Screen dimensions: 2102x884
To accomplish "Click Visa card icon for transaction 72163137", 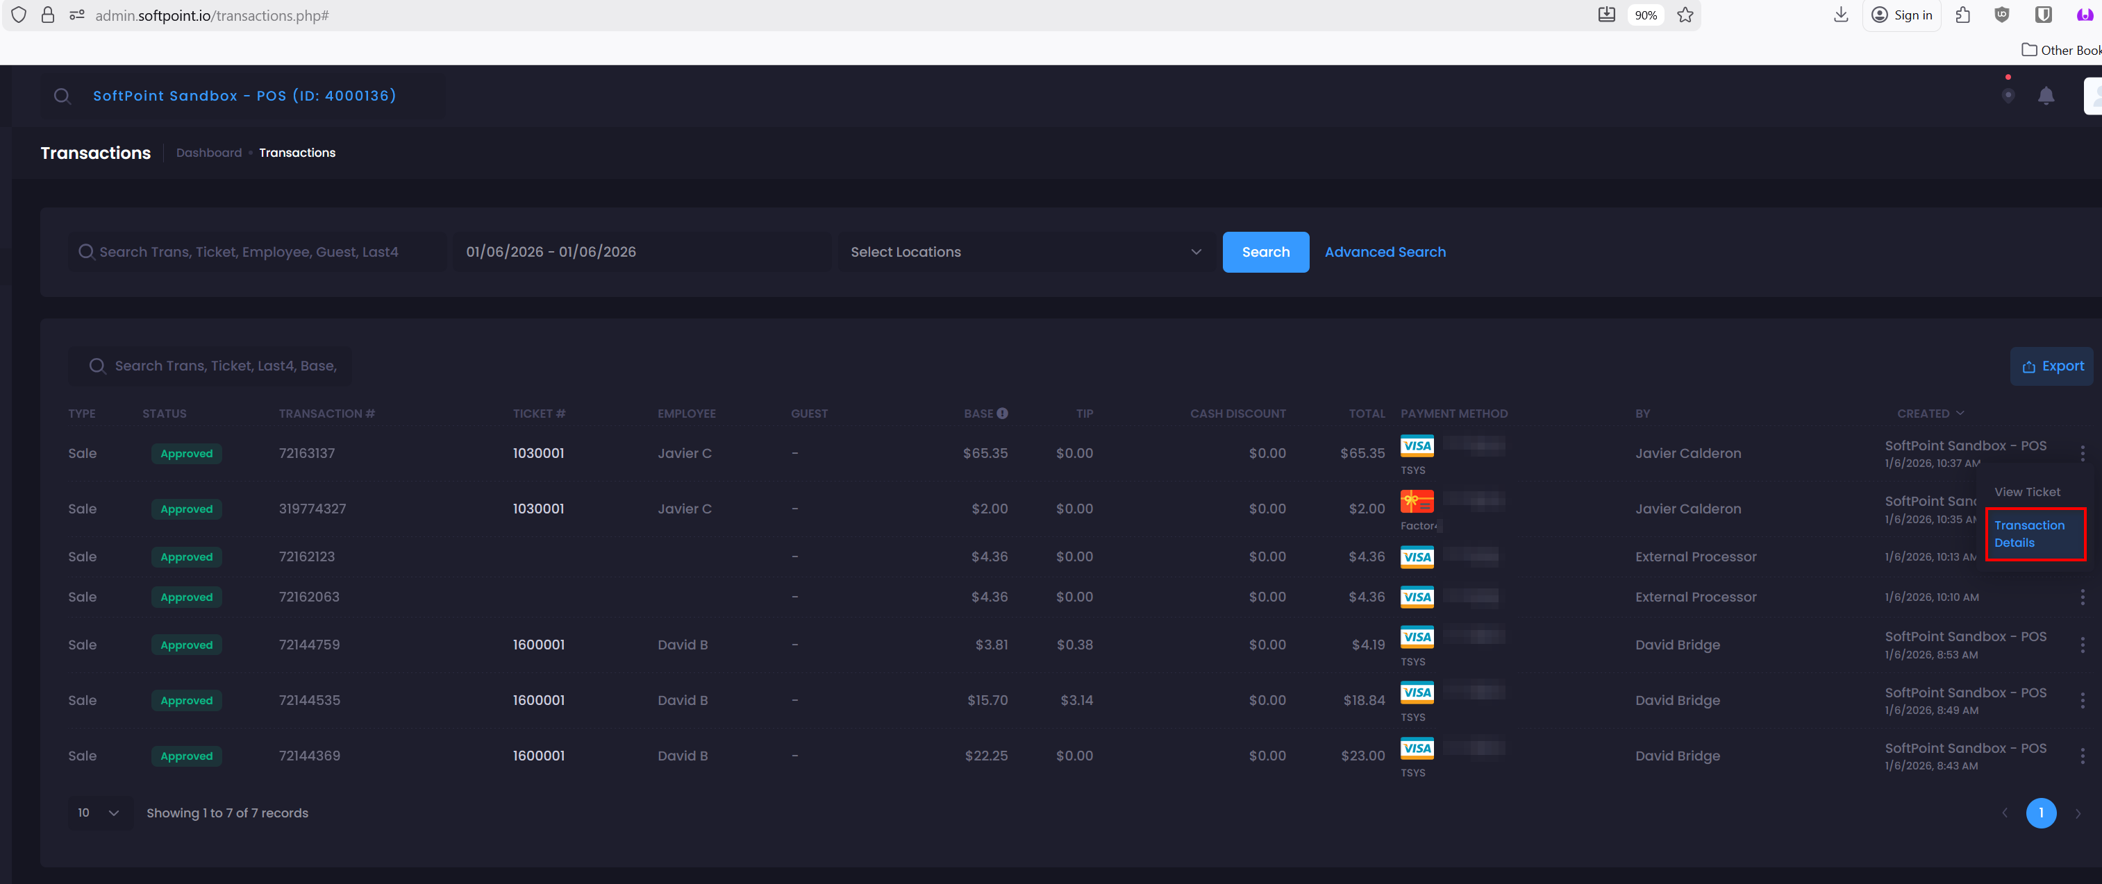I will (1417, 445).
